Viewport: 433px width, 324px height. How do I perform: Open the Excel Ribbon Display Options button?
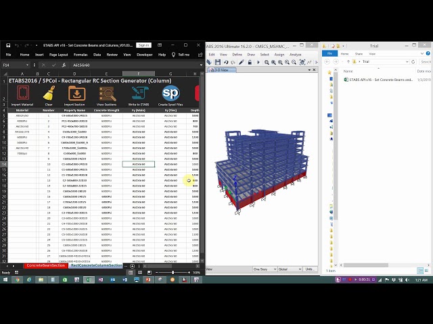coord(160,45)
